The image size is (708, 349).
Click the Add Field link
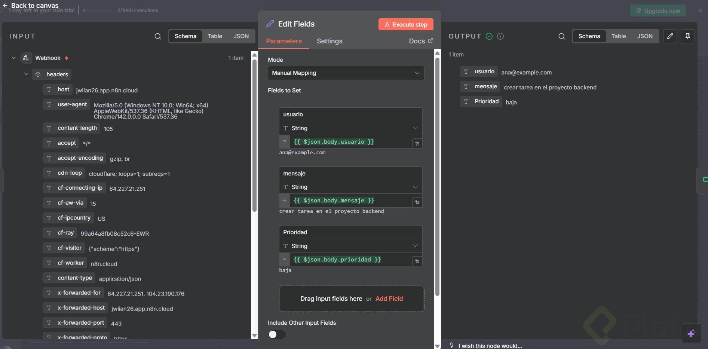[389, 299]
